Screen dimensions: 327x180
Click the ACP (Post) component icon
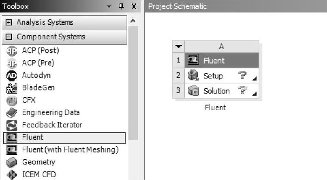point(12,51)
